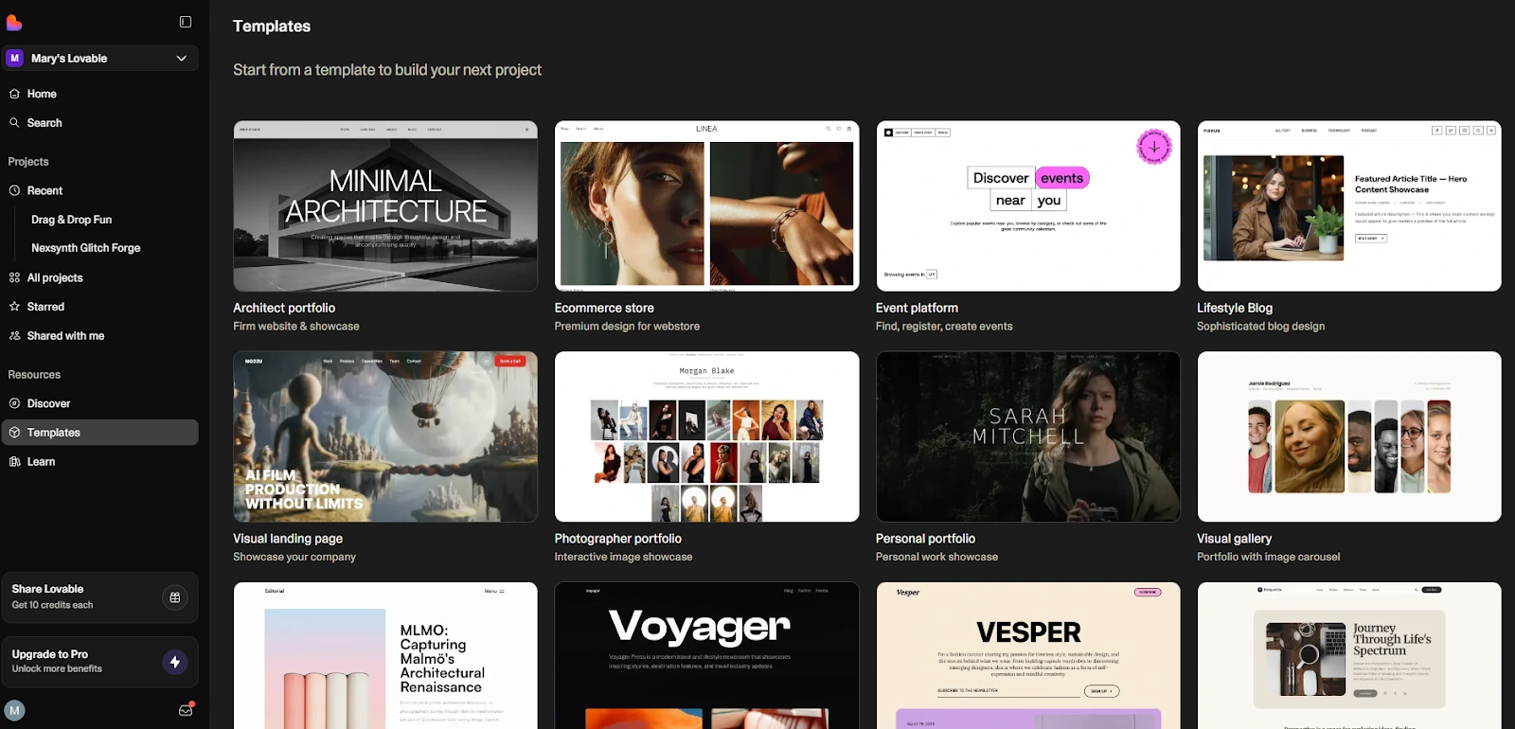Click the Discover compass icon

tap(14, 403)
